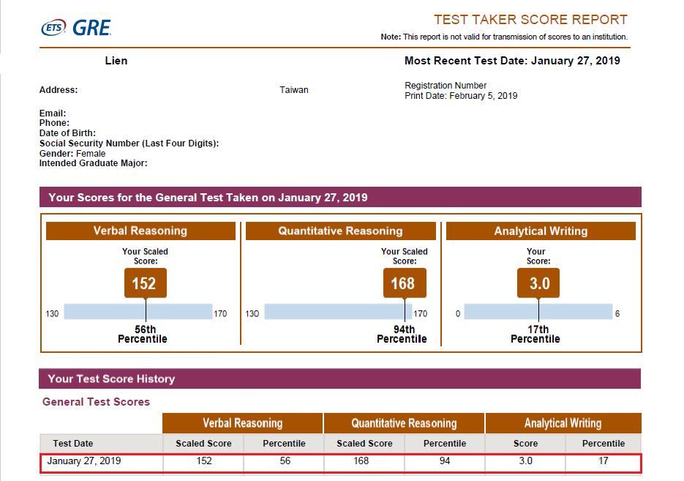Click the Quantitative 'Scaled Score' column header
Screen dimensions: 684x481
364,444
